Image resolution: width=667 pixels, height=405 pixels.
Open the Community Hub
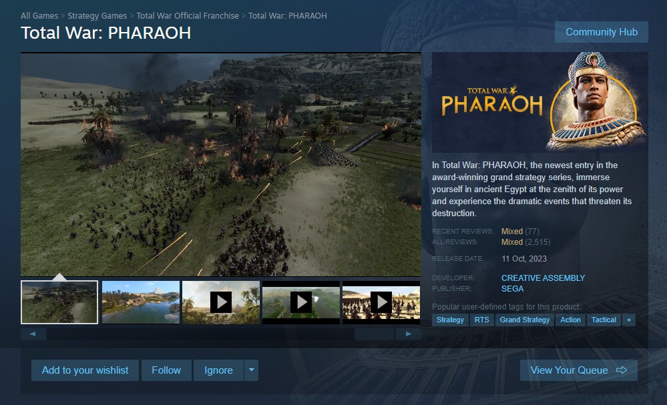601,32
